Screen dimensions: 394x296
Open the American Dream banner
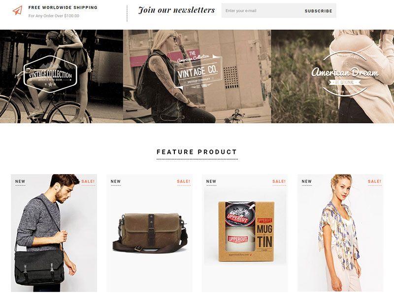pos(332,76)
